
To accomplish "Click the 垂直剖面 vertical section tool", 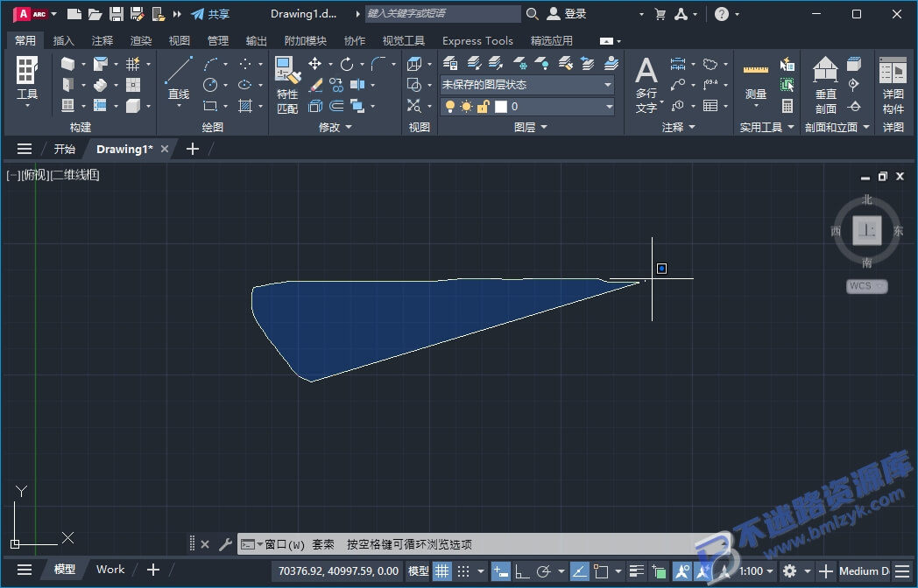I will tap(825, 85).
